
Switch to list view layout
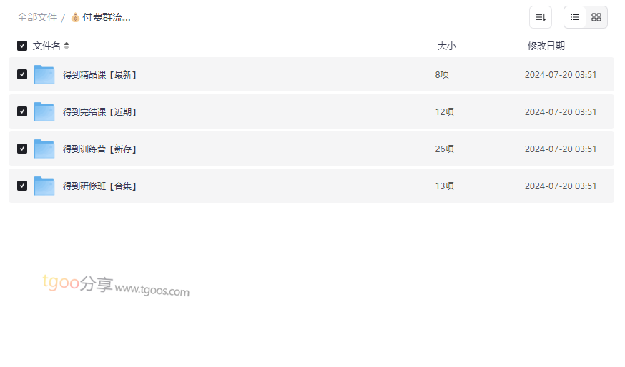pos(575,17)
